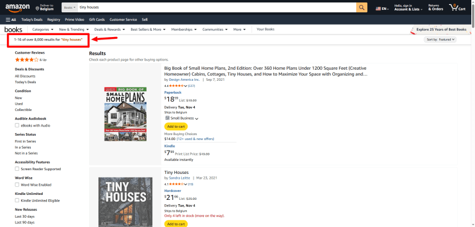Expand the Categories menu
The height and width of the screenshot is (227, 475).
[x=43, y=30]
